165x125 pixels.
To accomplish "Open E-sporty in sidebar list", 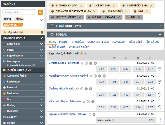I will pyautogui.click(x=23, y=117).
